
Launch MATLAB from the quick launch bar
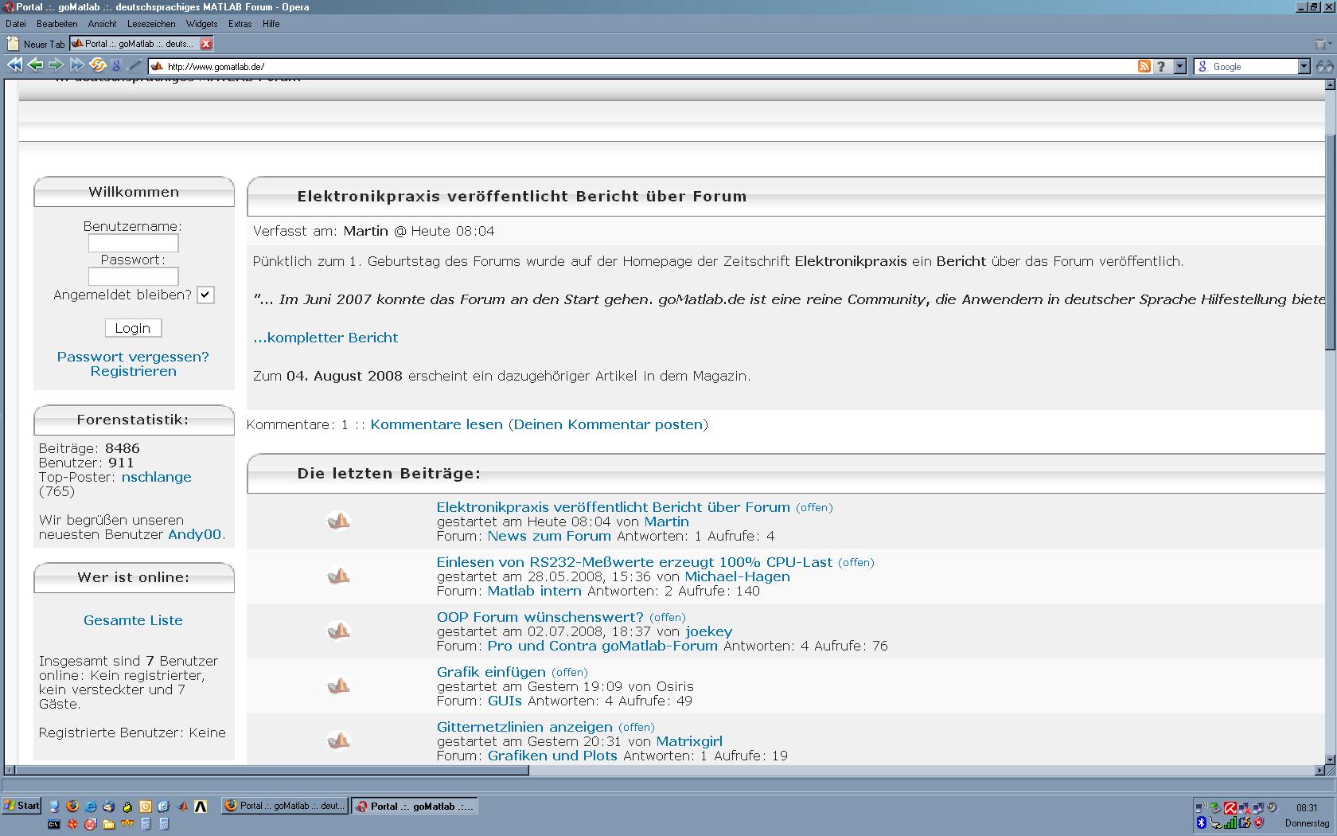pyautogui.click(x=182, y=807)
